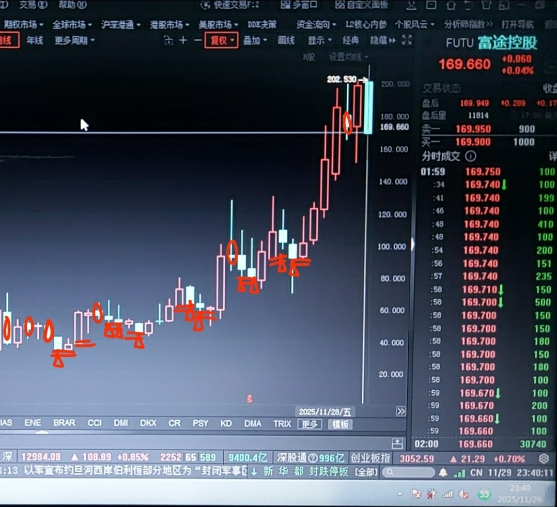Image resolution: width=557 pixels, height=507 pixels.
Task: Toggle fullscreen chart with the expand icon
Action: pyautogui.click(x=407, y=40)
